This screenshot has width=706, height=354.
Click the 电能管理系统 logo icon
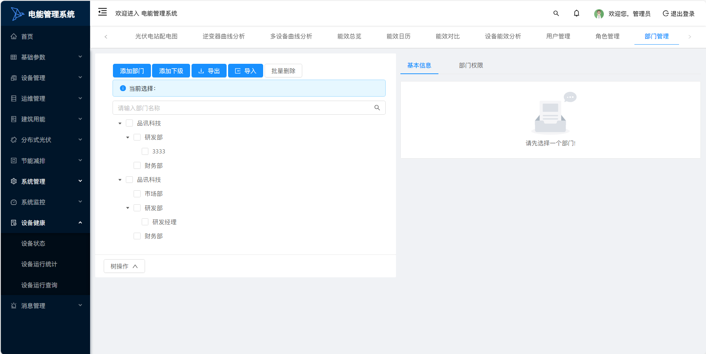click(17, 14)
